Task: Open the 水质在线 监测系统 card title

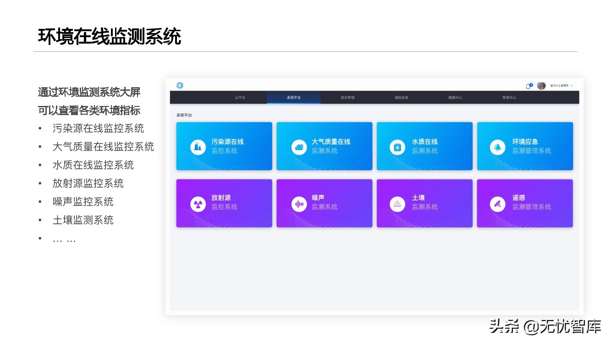Action: tap(425, 146)
